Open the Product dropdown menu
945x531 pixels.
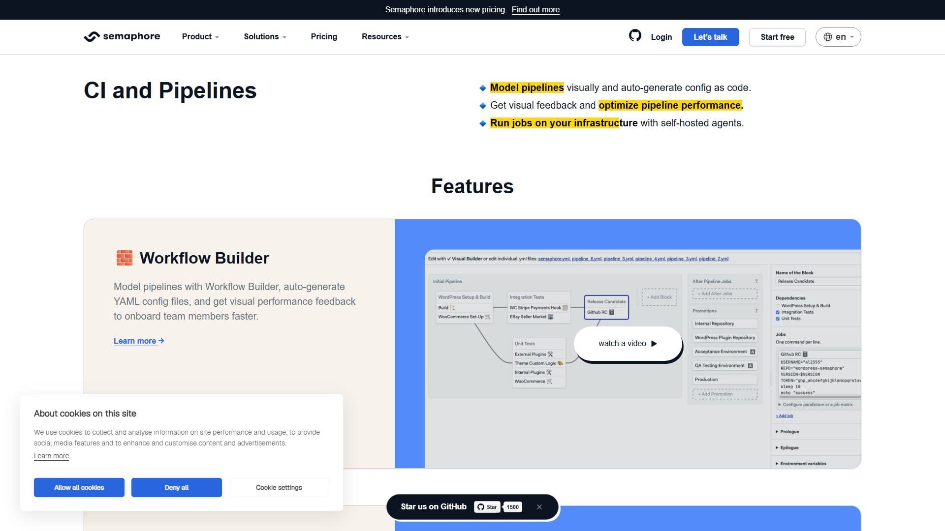(200, 36)
